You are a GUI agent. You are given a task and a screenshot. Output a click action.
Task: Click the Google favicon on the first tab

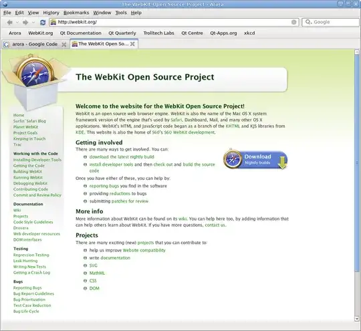point(6,44)
